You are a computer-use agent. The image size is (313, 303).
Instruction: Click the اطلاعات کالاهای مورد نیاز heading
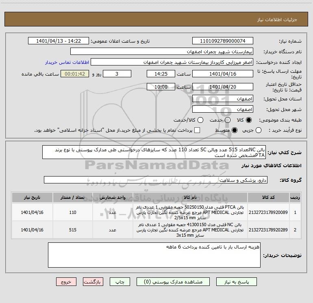(271, 166)
